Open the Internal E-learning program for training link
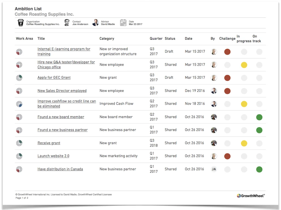The height and width of the screenshot is (210, 281). [64, 51]
